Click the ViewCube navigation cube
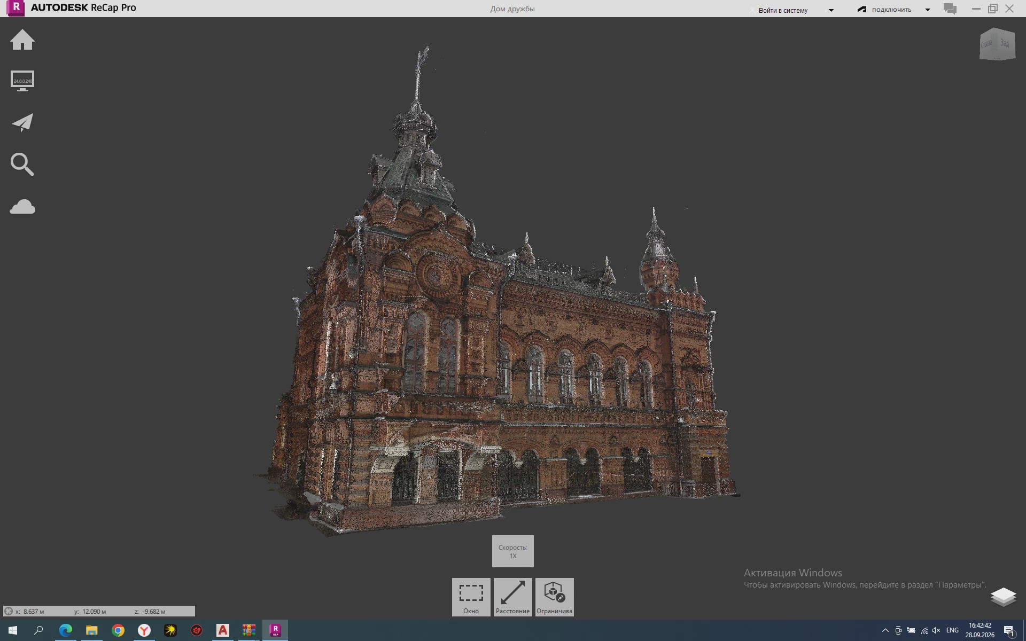Image resolution: width=1026 pixels, height=641 pixels. coord(997,44)
